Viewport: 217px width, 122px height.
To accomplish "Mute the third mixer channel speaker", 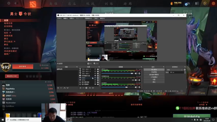I will click(136, 87).
